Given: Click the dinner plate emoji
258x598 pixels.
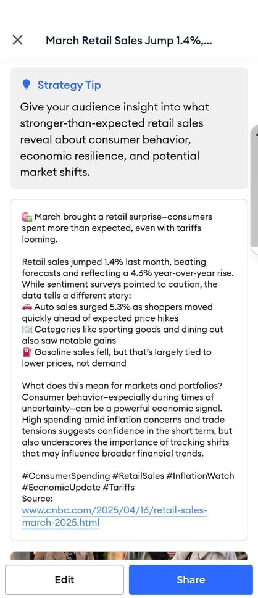Looking at the screenshot, I should [27, 330].
